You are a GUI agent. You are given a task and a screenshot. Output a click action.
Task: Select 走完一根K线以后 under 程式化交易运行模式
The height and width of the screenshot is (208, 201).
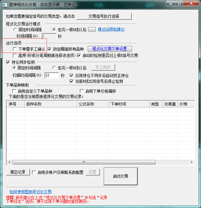click(54, 30)
